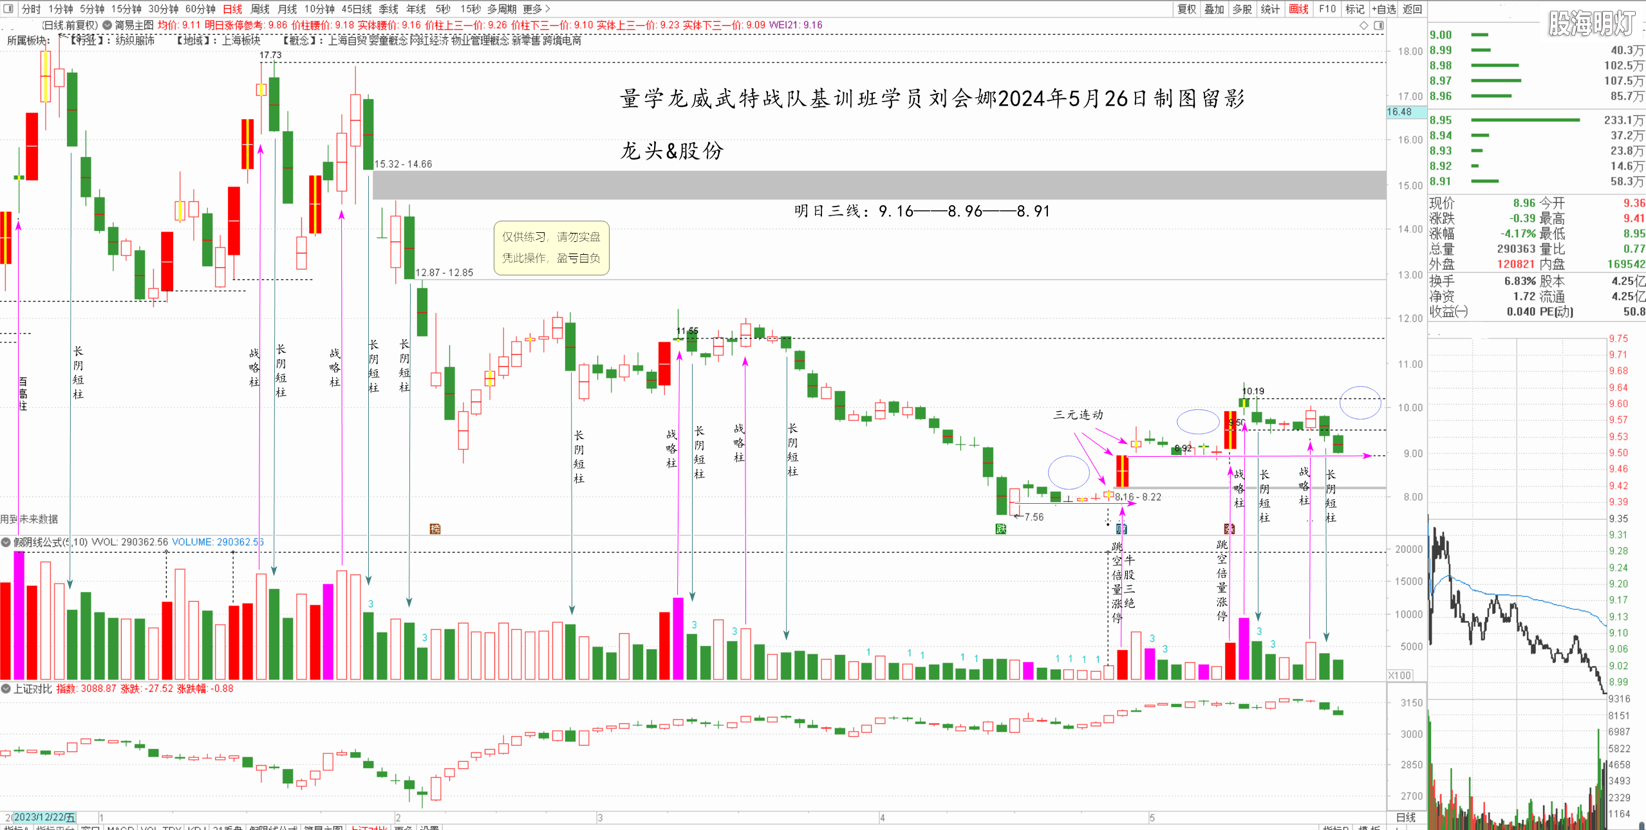Select the 5秒 period
1646x830 pixels.
pyautogui.click(x=443, y=8)
